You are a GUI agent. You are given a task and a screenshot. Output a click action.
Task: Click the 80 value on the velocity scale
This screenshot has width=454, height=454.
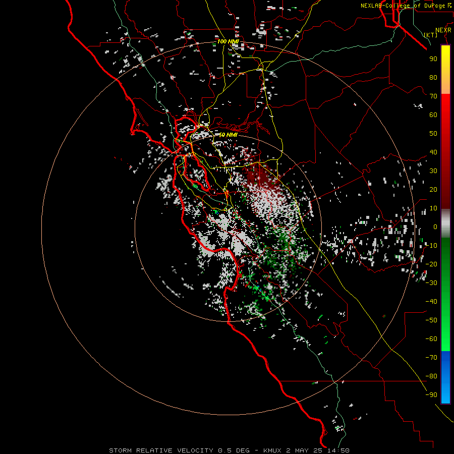[433, 78]
